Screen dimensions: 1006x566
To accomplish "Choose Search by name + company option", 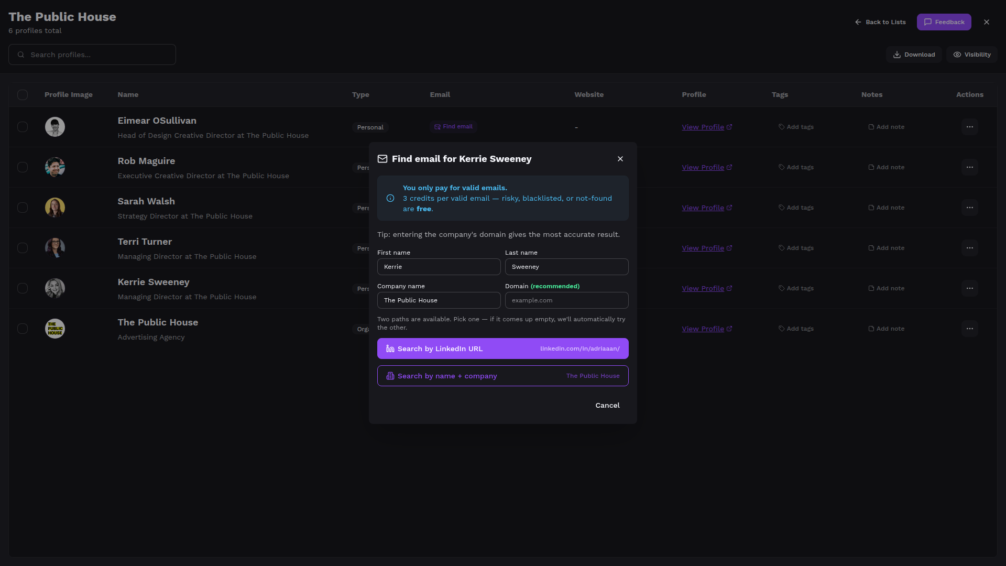I will pos(503,376).
